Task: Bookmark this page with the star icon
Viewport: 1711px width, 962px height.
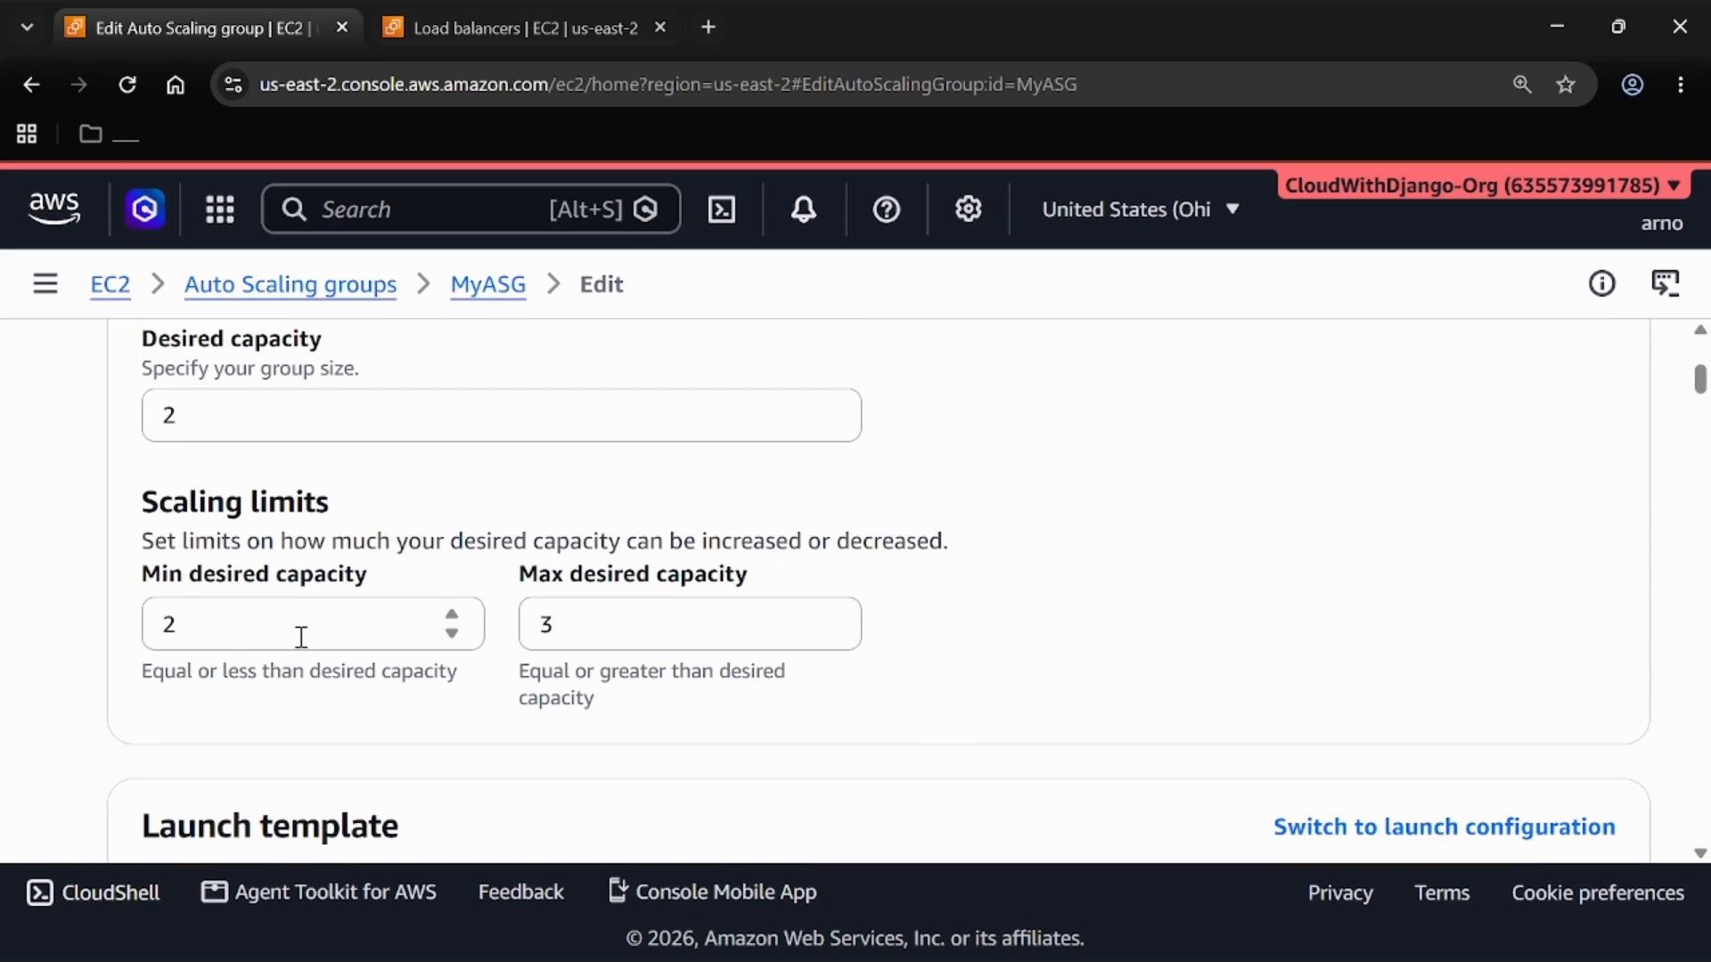Action: [1566, 85]
